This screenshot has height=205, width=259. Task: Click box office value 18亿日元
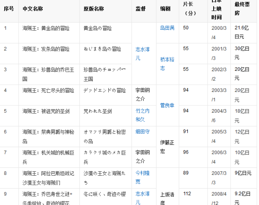pyautogui.click(x=242, y=116)
